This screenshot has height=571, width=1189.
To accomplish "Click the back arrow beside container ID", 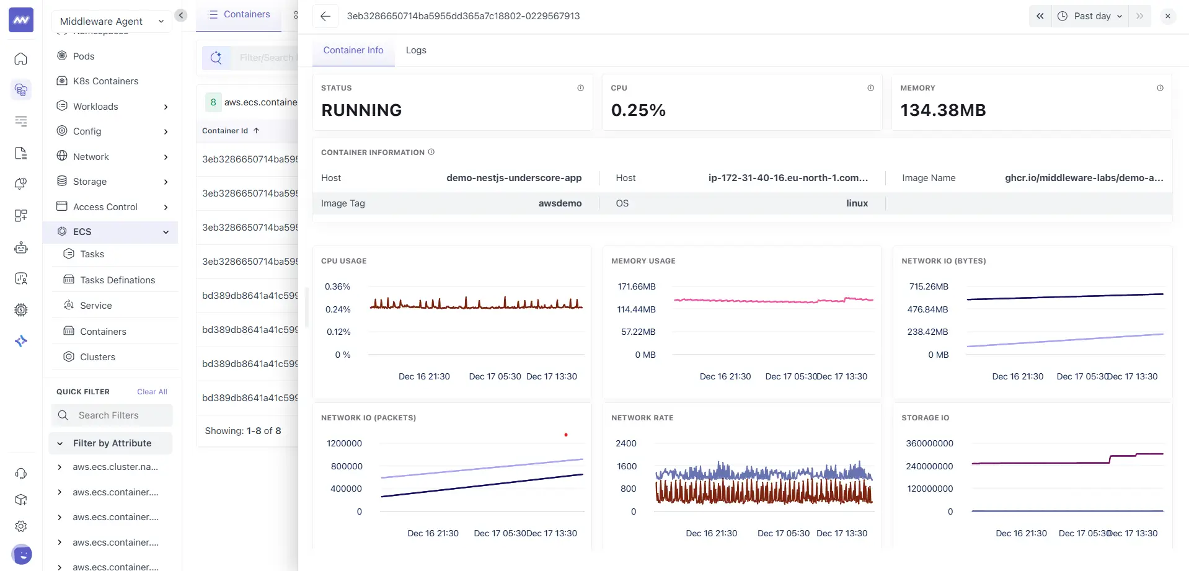I will tap(325, 16).
